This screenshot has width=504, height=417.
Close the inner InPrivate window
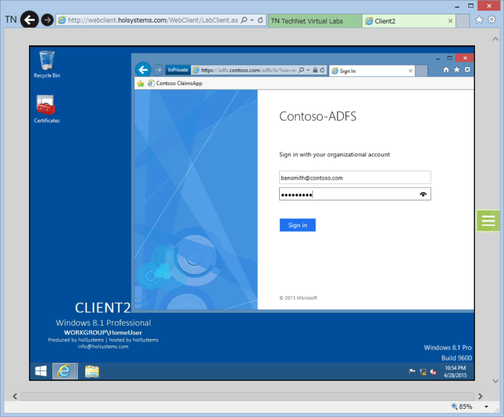pyautogui.click(x=465, y=58)
